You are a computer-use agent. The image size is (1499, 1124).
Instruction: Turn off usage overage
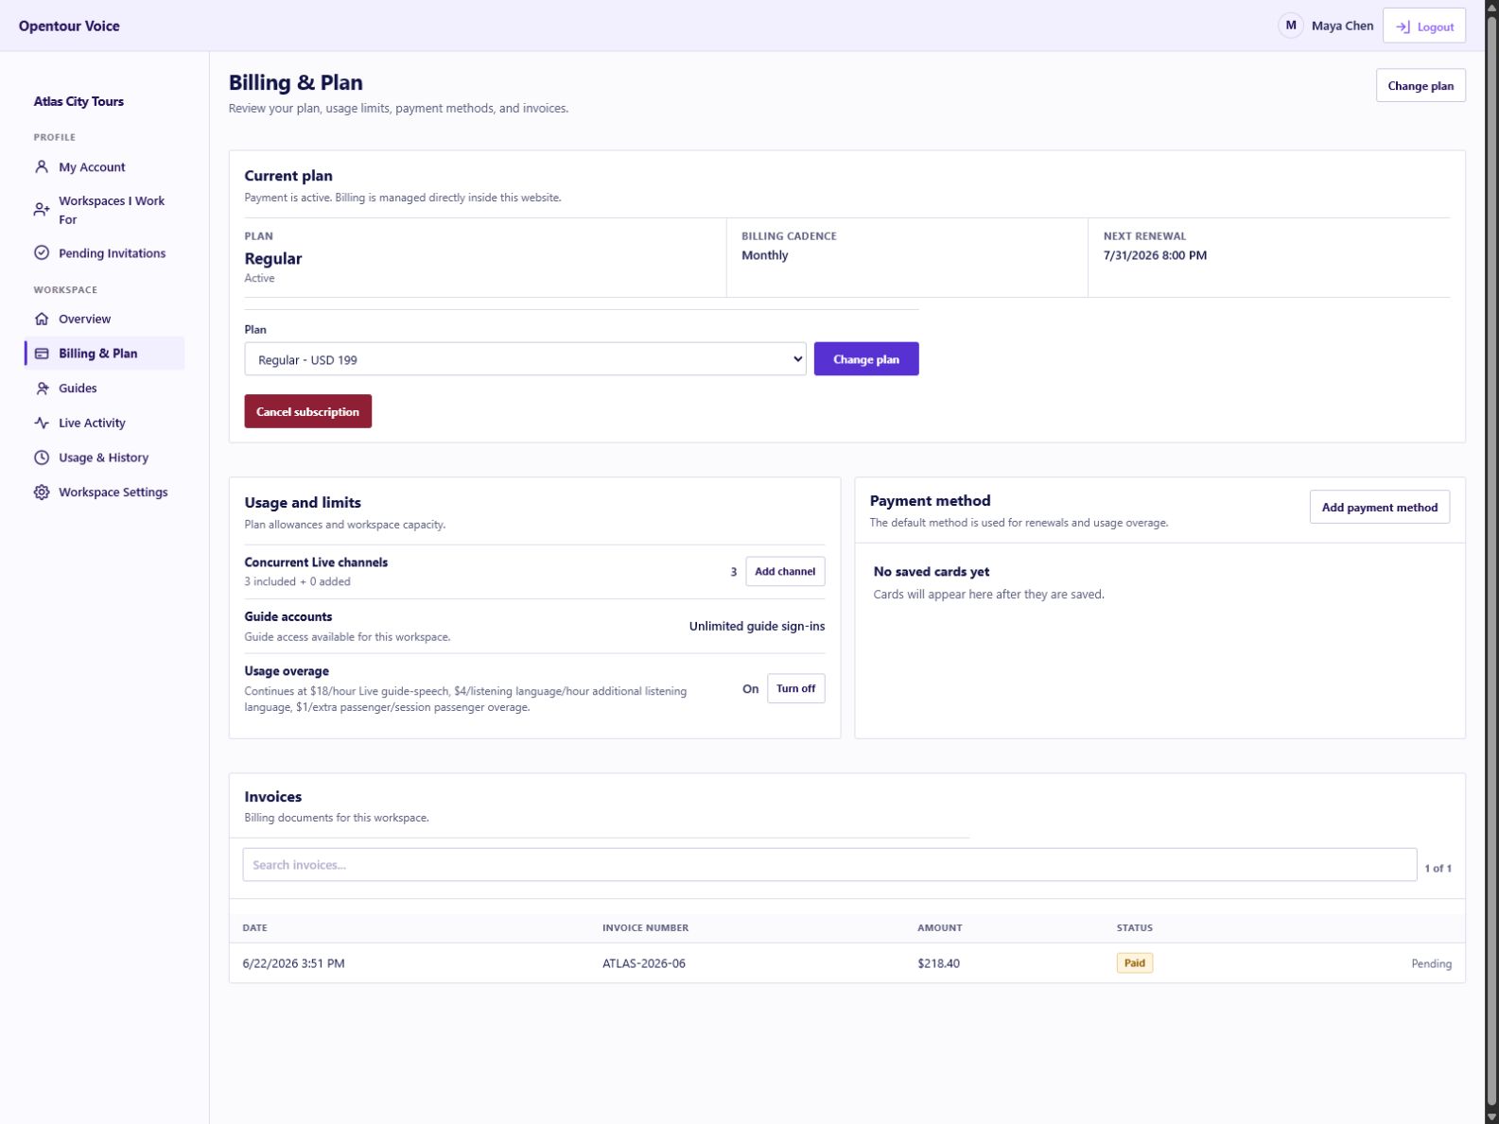click(795, 689)
